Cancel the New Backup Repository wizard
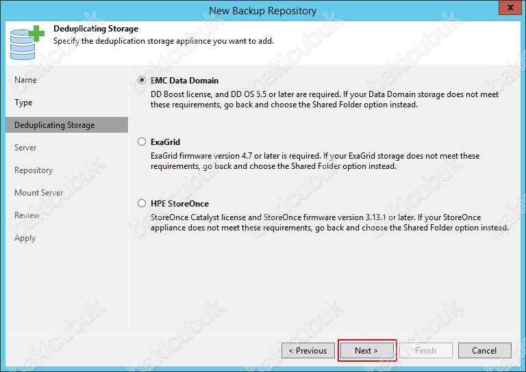 point(485,351)
